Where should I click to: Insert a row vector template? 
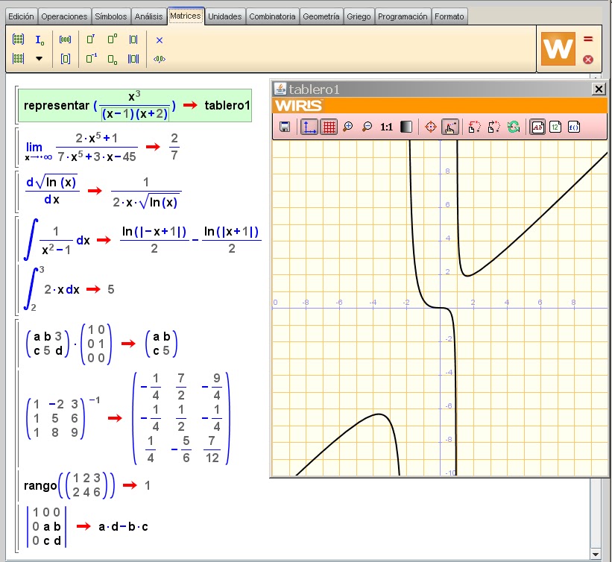65,40
